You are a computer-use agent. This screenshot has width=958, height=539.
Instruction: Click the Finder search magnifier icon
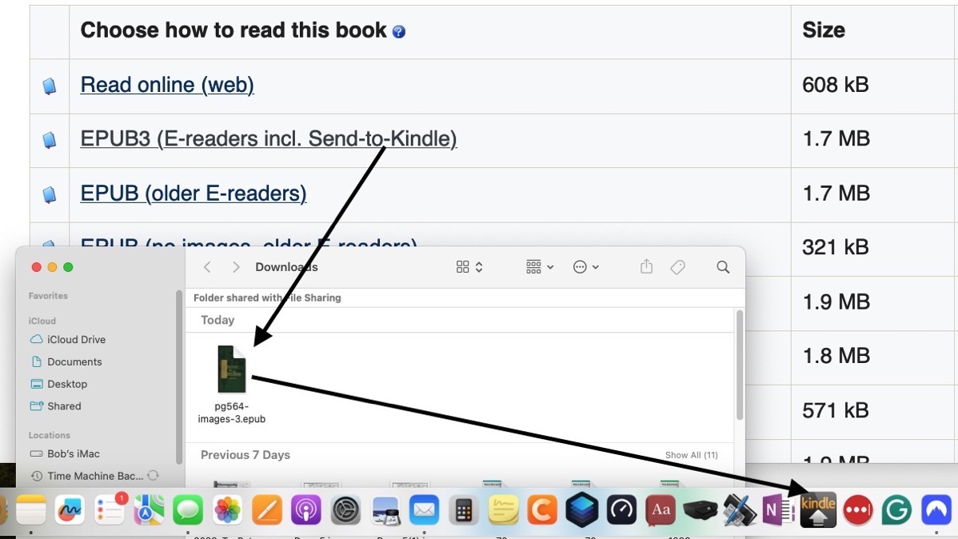tap(723, 267)
